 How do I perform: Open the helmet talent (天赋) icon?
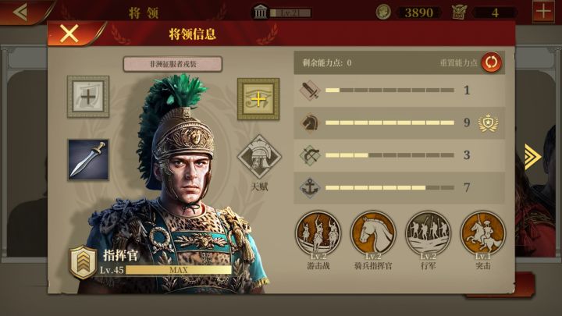[x=259, y=157]
